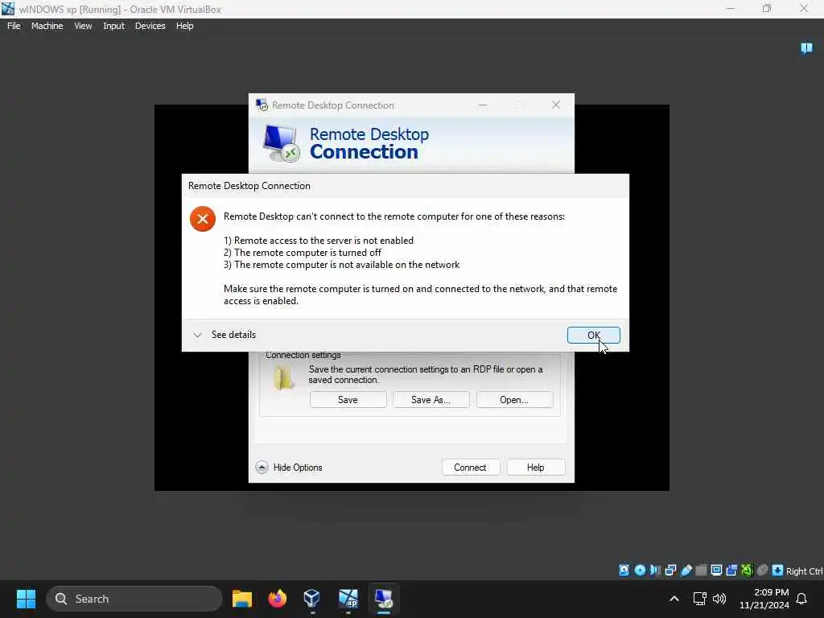Image resolution: width=824 pixels, height=618 pixels.
Task: Click the taskbar Search box
Action: [134, 599]
